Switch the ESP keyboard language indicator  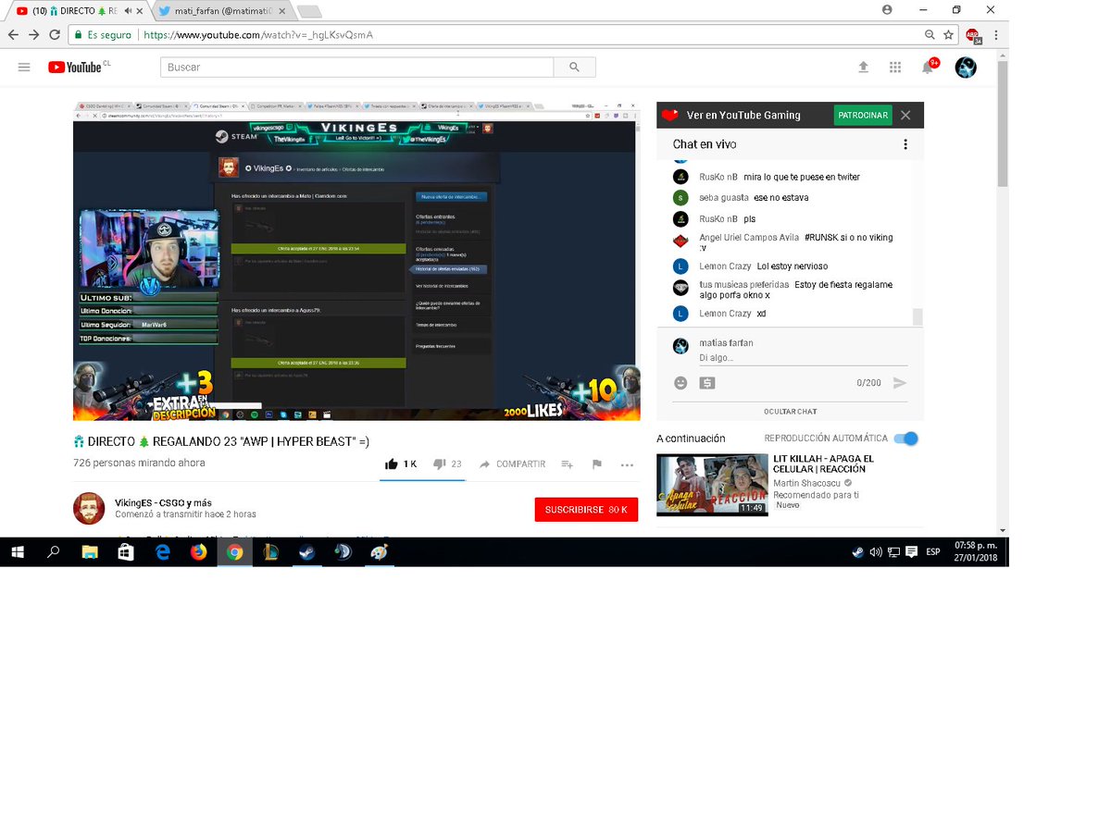[933, 552]
